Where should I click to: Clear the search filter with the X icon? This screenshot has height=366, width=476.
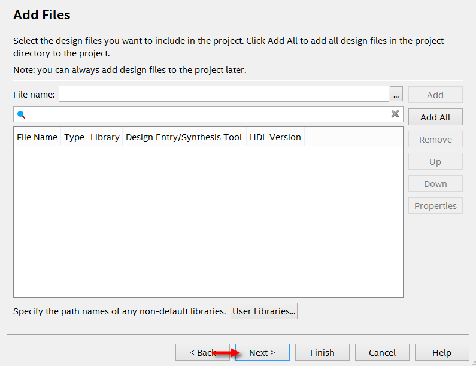point(395,114)
